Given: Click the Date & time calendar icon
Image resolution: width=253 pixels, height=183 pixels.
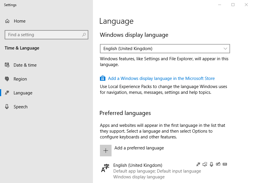Looking at the screenshot, I should pos(7,65).
